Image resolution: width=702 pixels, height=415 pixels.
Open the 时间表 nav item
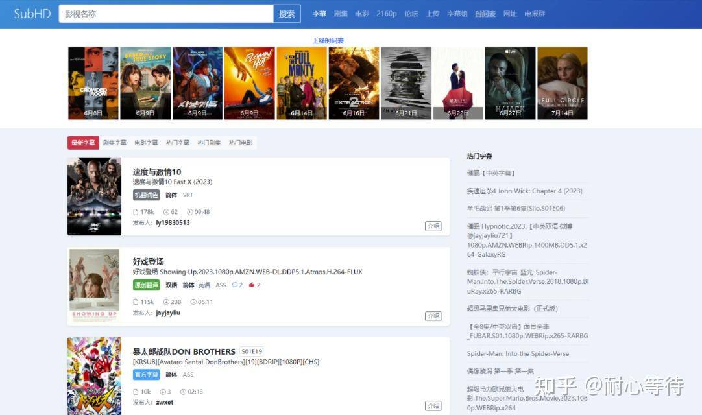coord(485,14)
